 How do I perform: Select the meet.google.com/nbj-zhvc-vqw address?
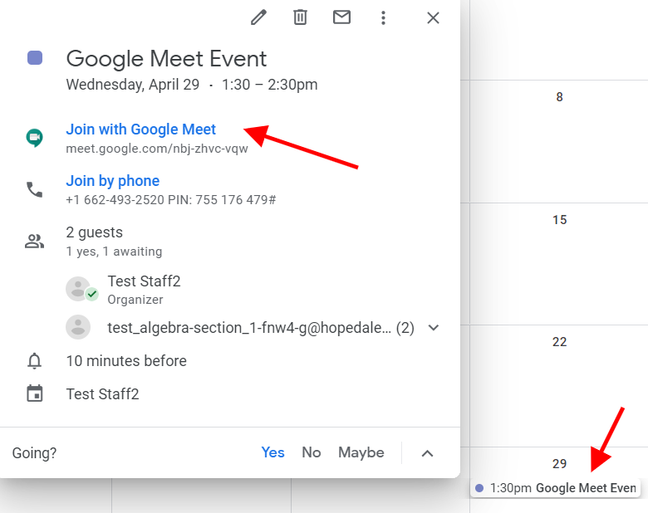[157, 149]
